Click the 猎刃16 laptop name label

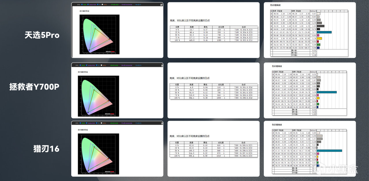(x=46, y=149)
